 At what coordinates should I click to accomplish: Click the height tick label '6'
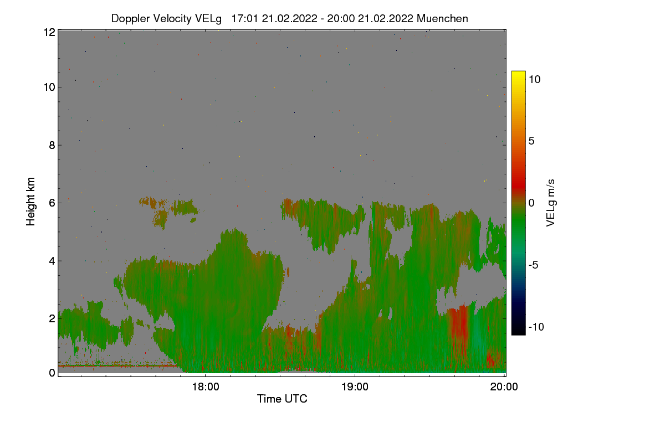tap(52, 203)
